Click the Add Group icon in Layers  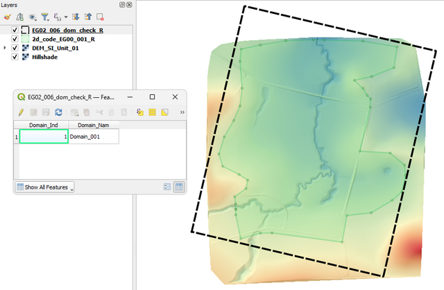(x=21, y=16)
